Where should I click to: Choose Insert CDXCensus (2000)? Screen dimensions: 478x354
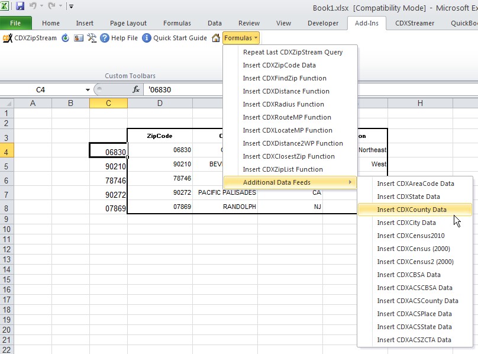tap(415, 249)
